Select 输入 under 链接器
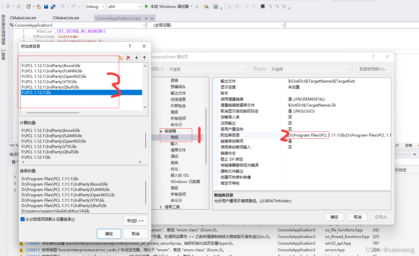Screen dimensions: 419x256 [174, 143]
